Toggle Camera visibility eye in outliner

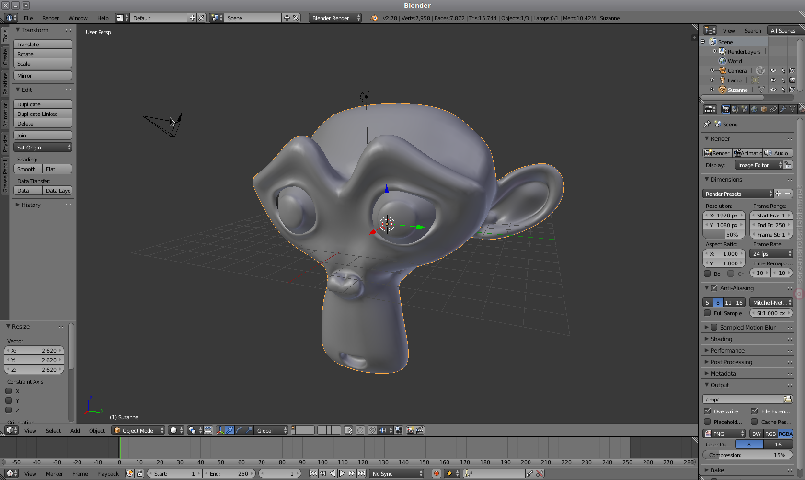pos(773,70)
